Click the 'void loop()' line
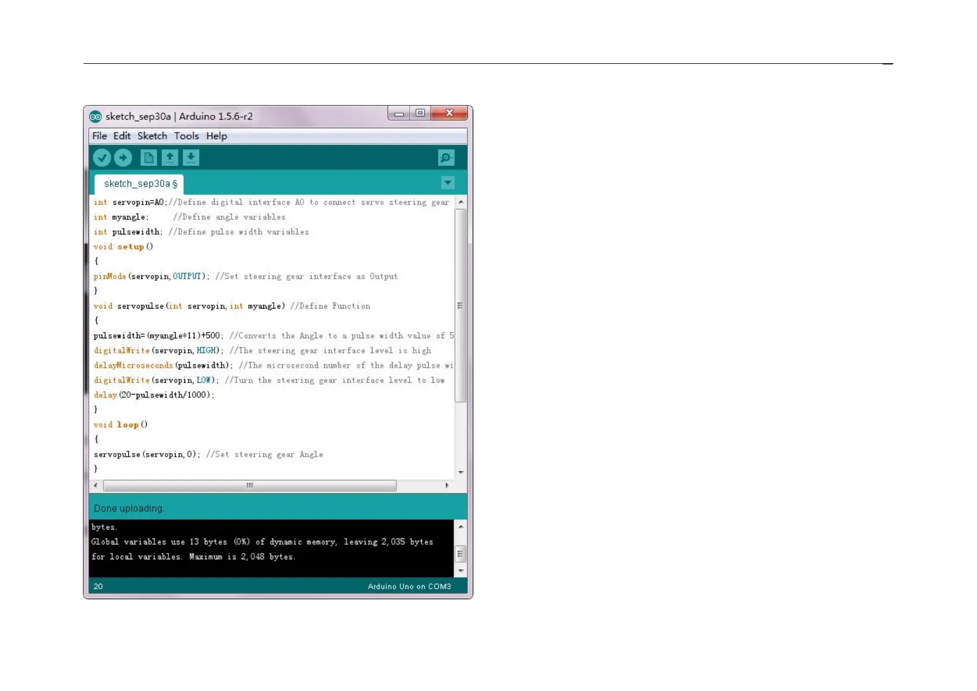 click(121, 425)
